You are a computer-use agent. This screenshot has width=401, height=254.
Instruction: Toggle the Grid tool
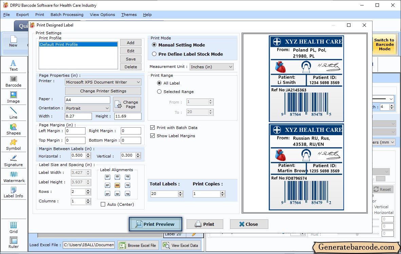[13, 228]
